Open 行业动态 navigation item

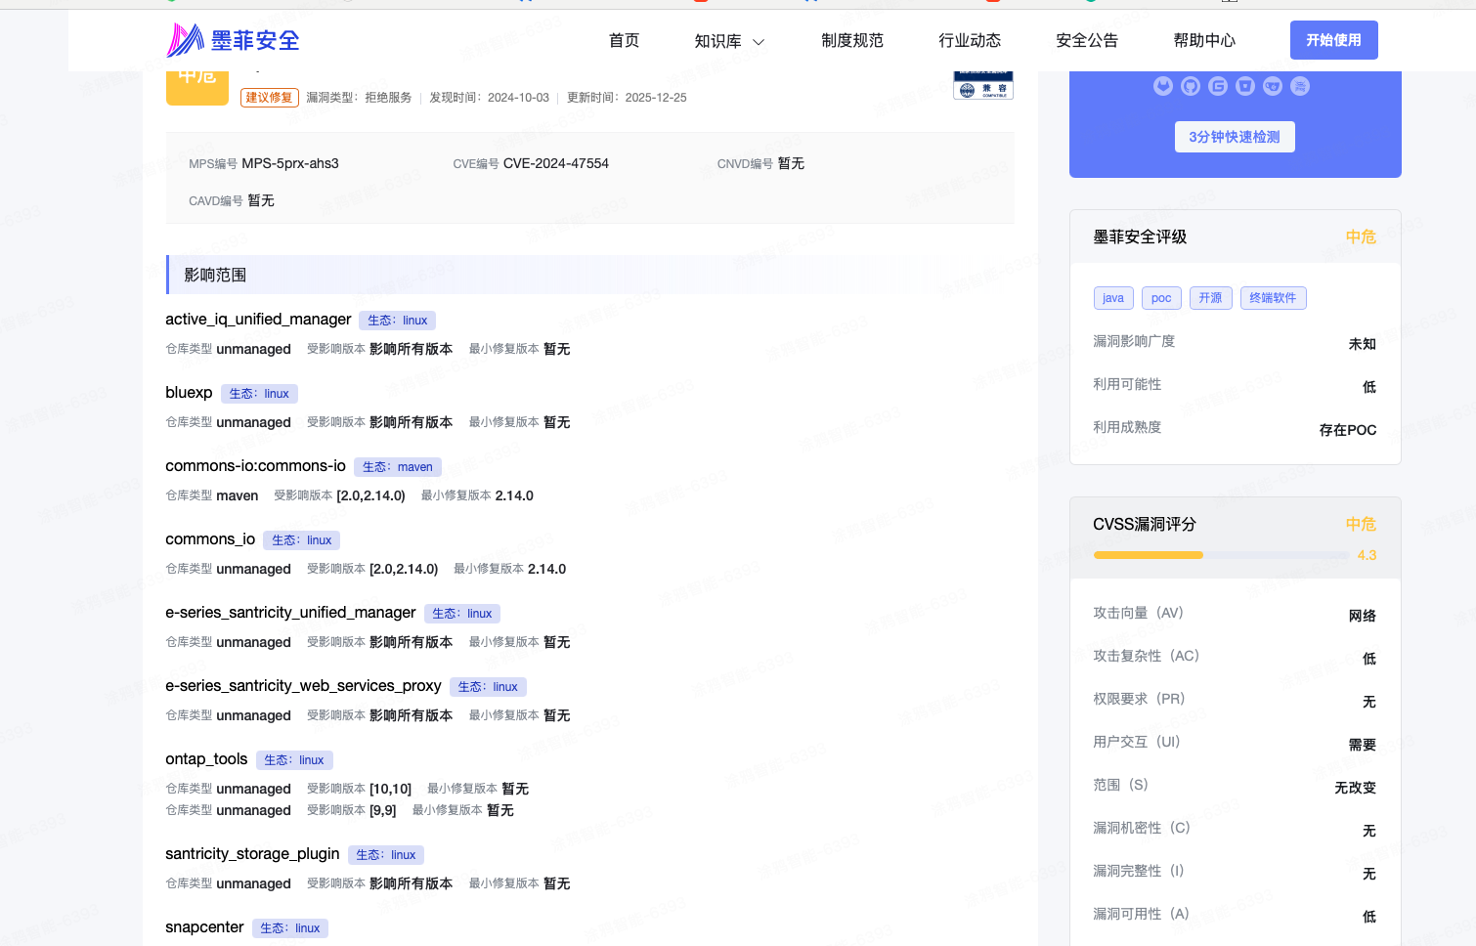(x=970, y=40)
